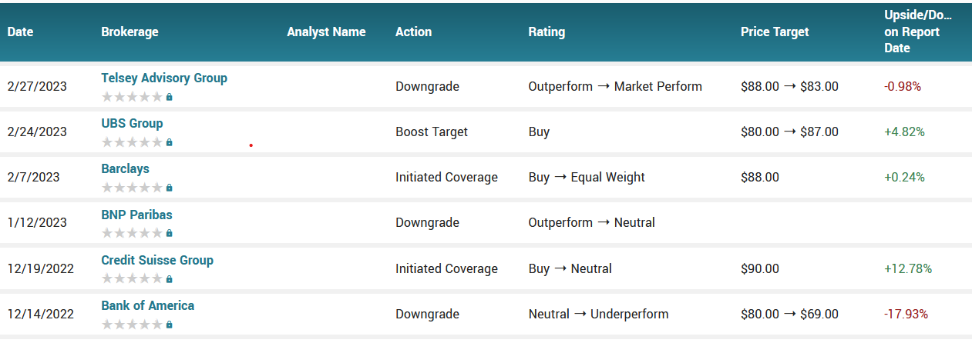
Task: Select the 12/19/2022 date cell
Action: 41,268
